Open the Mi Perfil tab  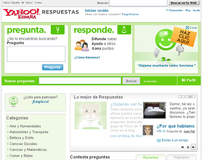pos(189,80)
